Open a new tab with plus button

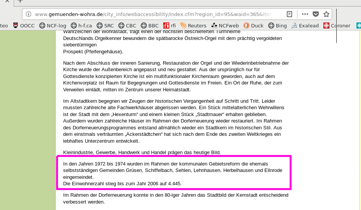20,1
